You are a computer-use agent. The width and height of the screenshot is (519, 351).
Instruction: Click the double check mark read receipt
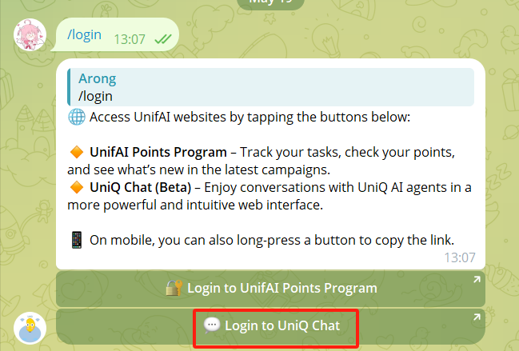163,39
